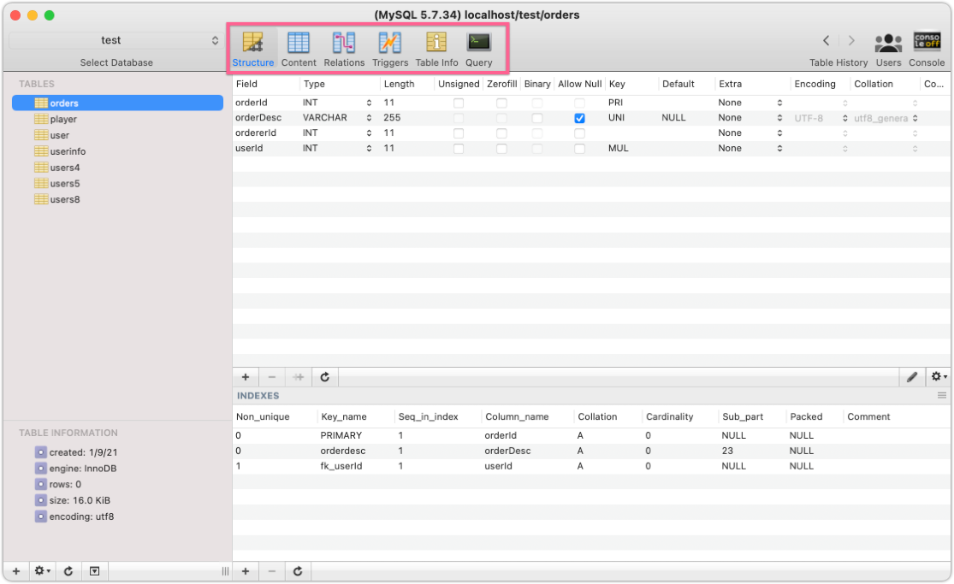
Task: Toggle Allow Null for userId
Action: click(x=580, y=149)
